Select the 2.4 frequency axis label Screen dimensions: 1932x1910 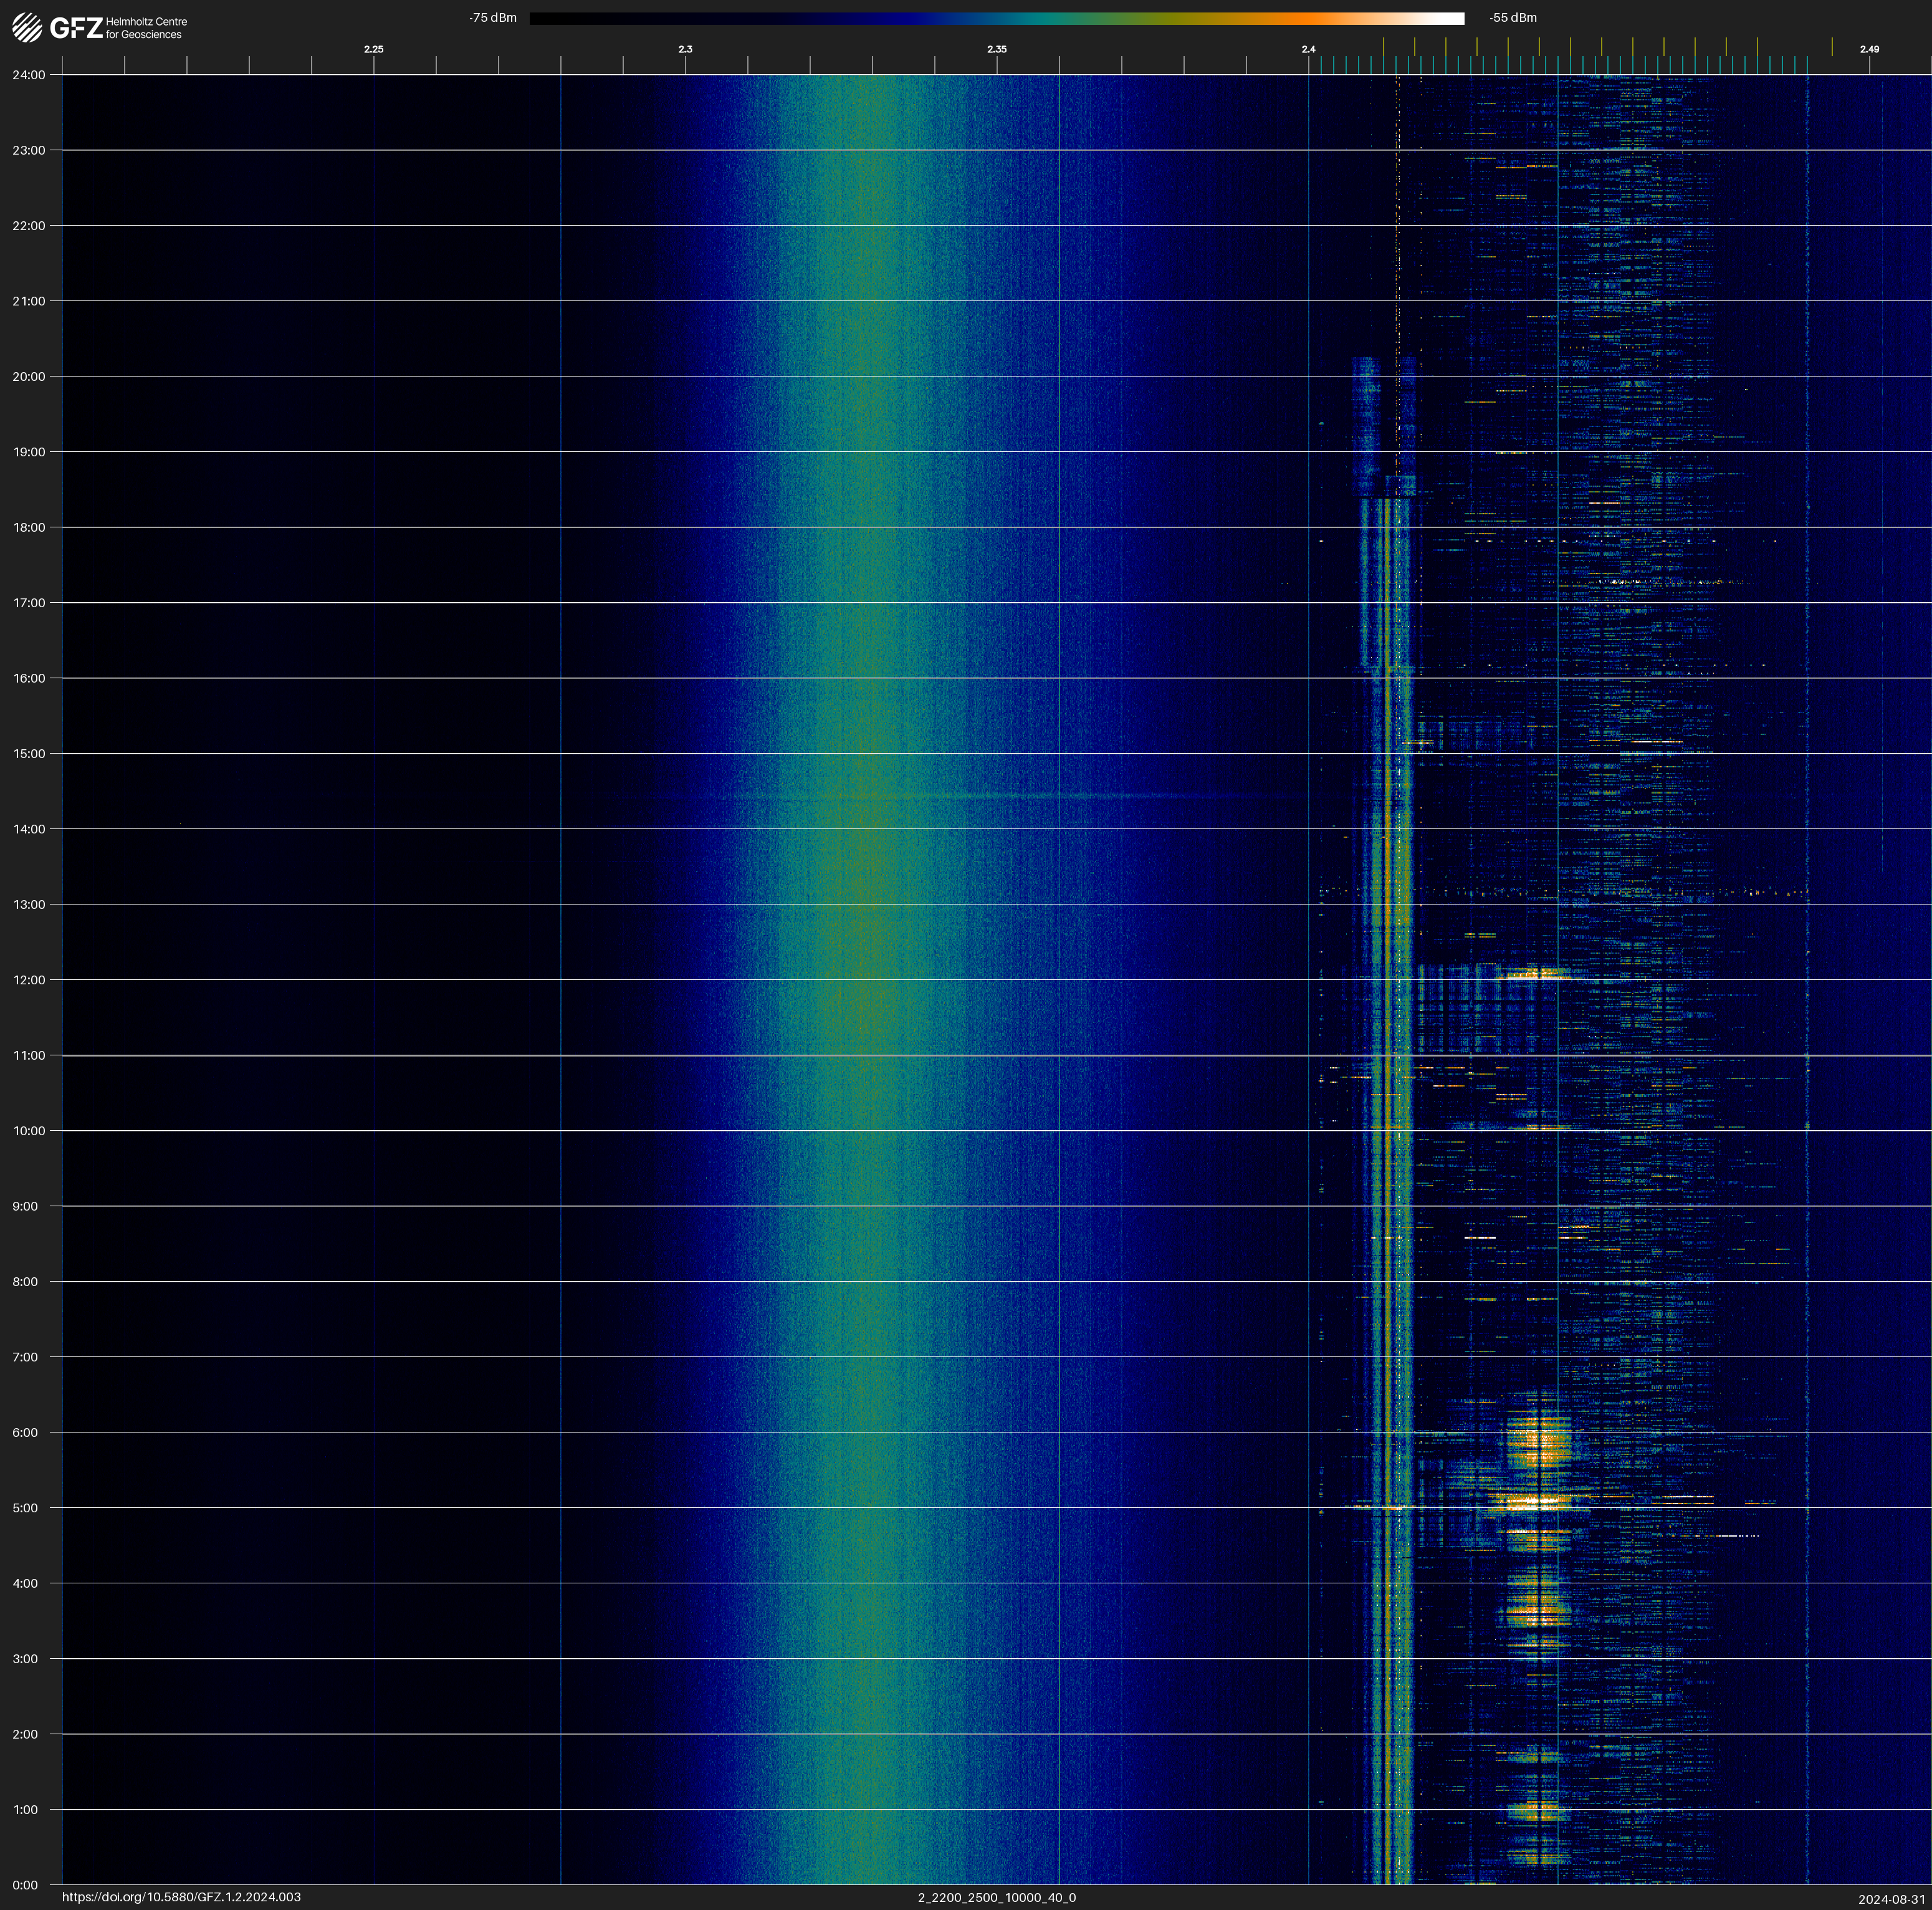pos(1308,49)
